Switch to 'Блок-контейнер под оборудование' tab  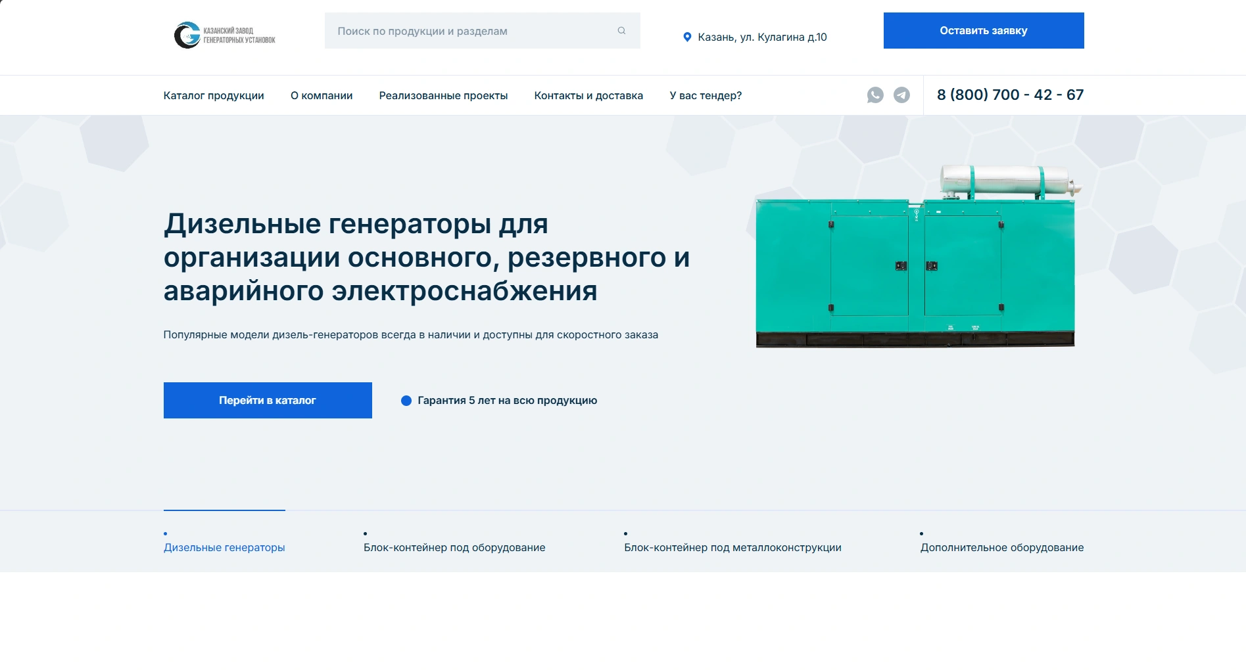click(x=454, y=547)
